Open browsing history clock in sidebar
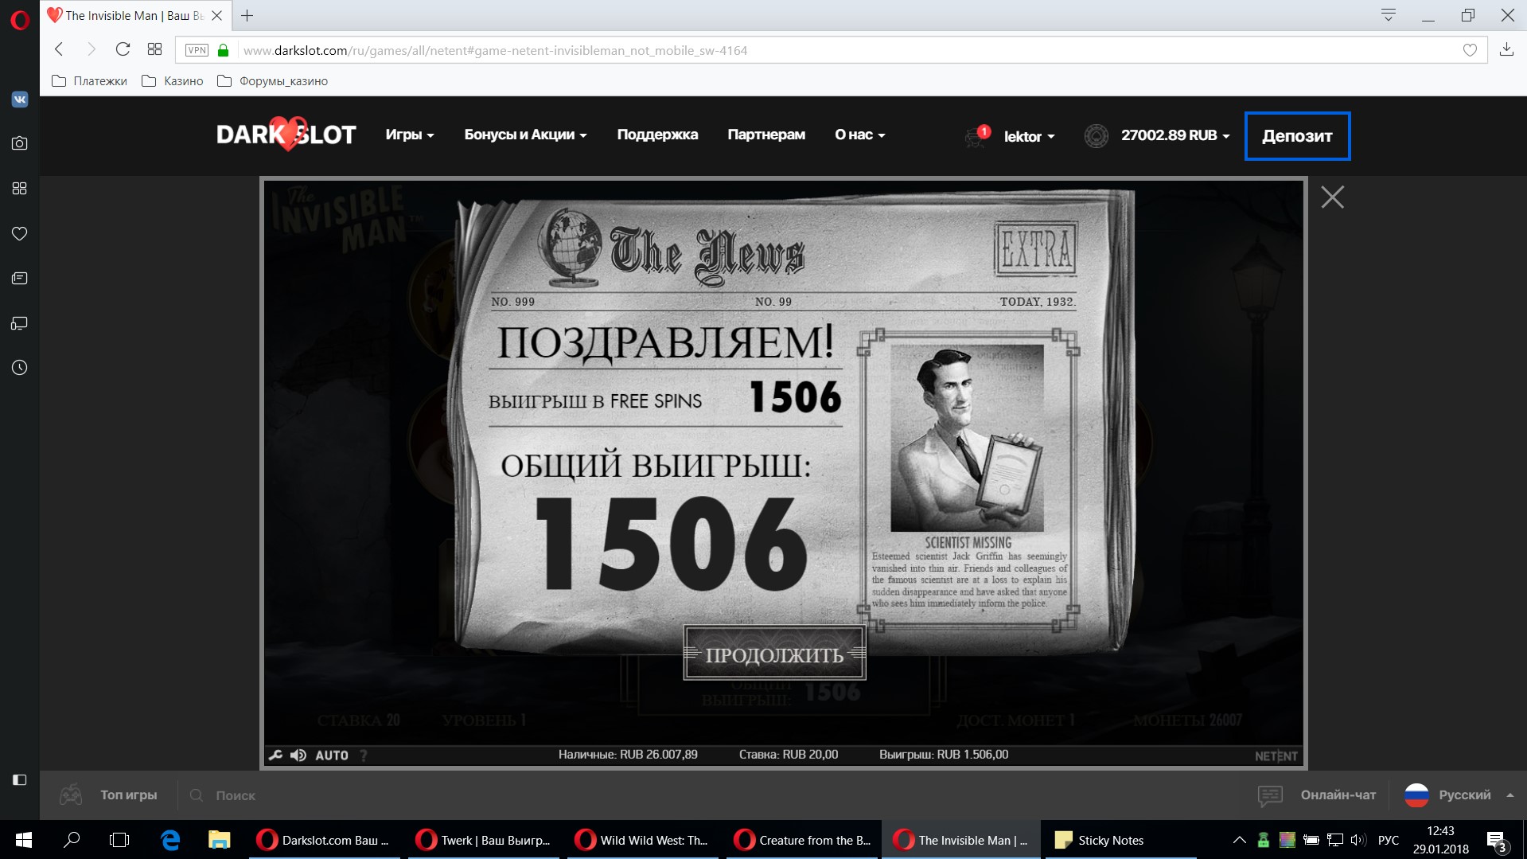This screenshot has width=1527, height=859. pos(19,368)
